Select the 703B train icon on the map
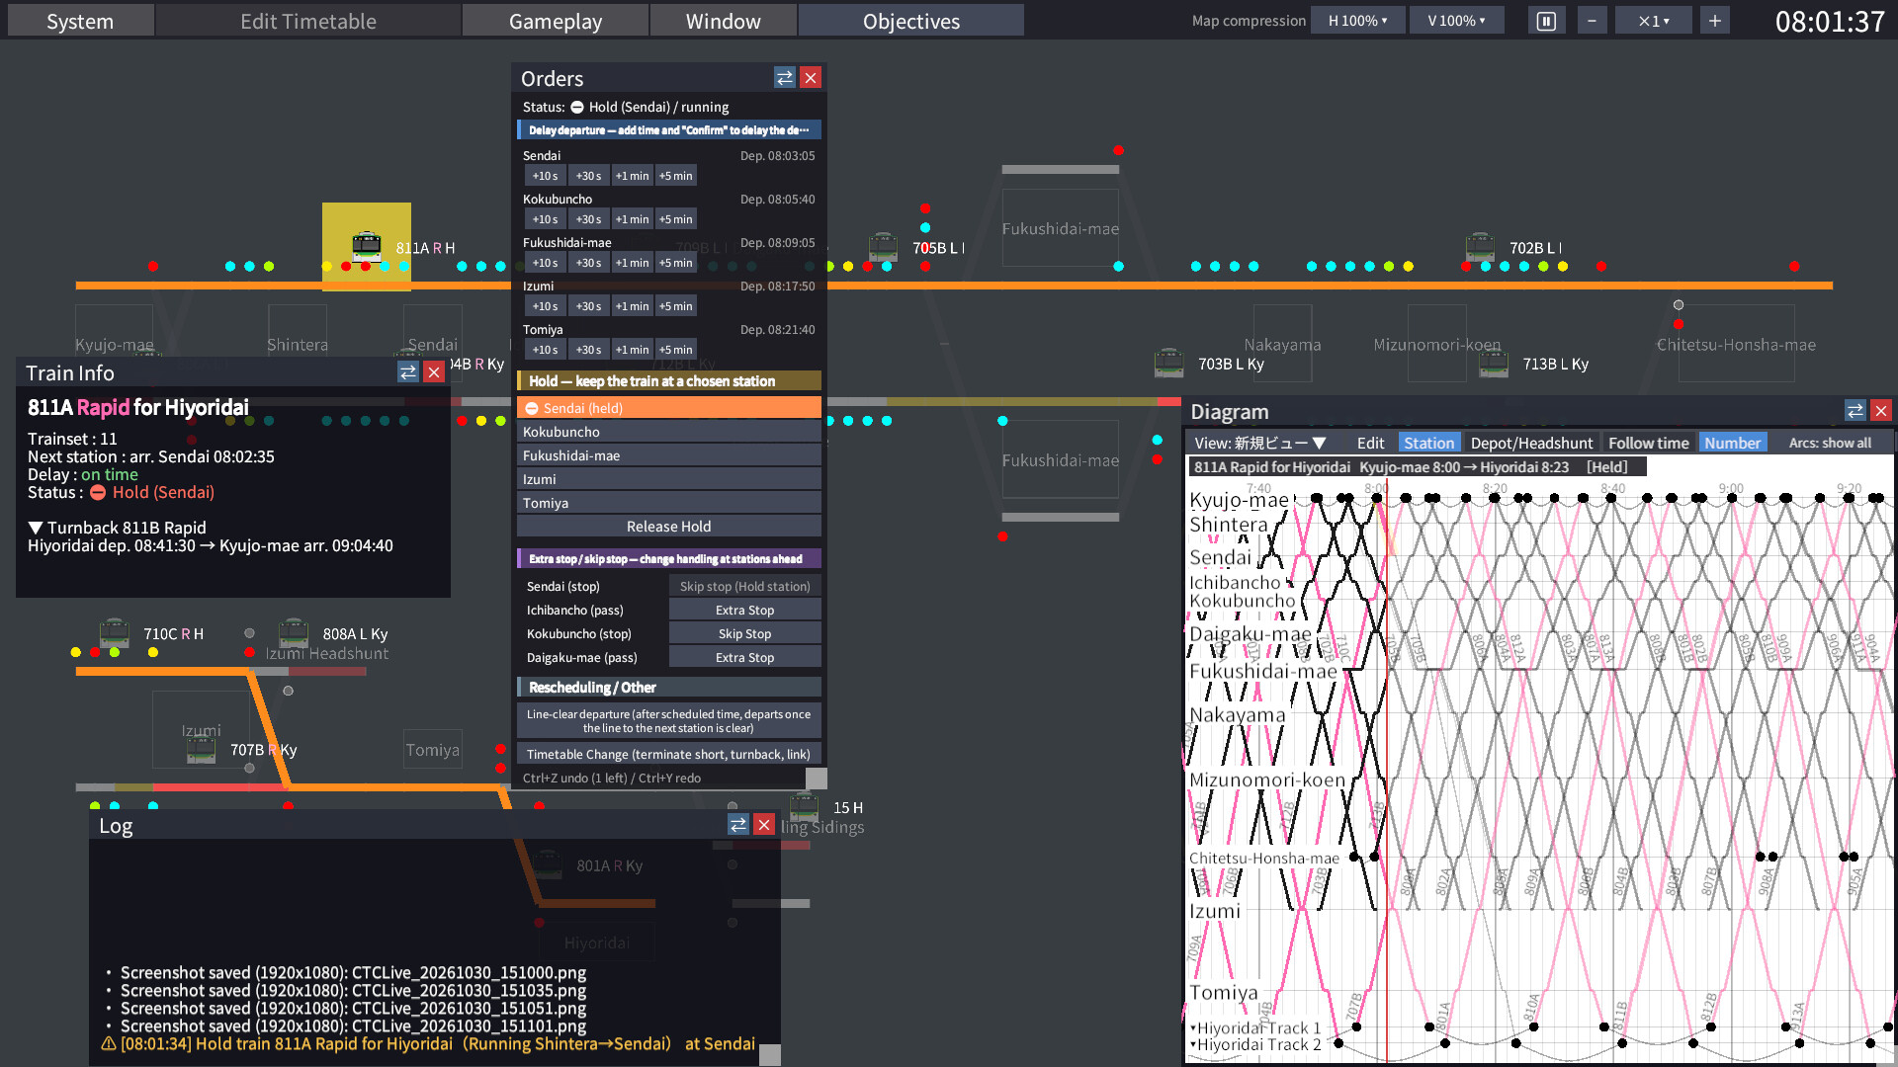 tap(1169, 363)
